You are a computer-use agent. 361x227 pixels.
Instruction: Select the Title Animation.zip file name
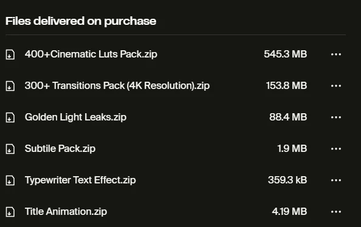coord(66,211)
